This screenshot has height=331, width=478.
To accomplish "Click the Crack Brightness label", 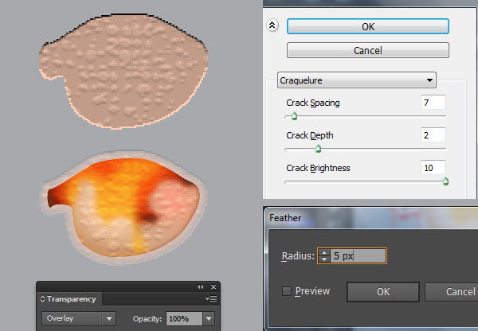I will (318, 168).
